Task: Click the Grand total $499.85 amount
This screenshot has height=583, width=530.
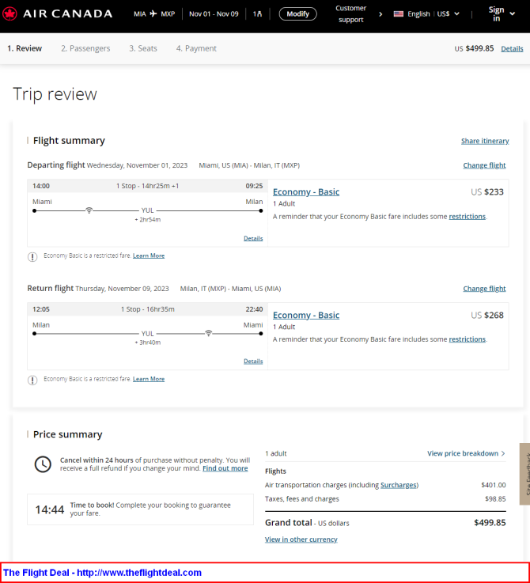Action: (x=490, y=523)
